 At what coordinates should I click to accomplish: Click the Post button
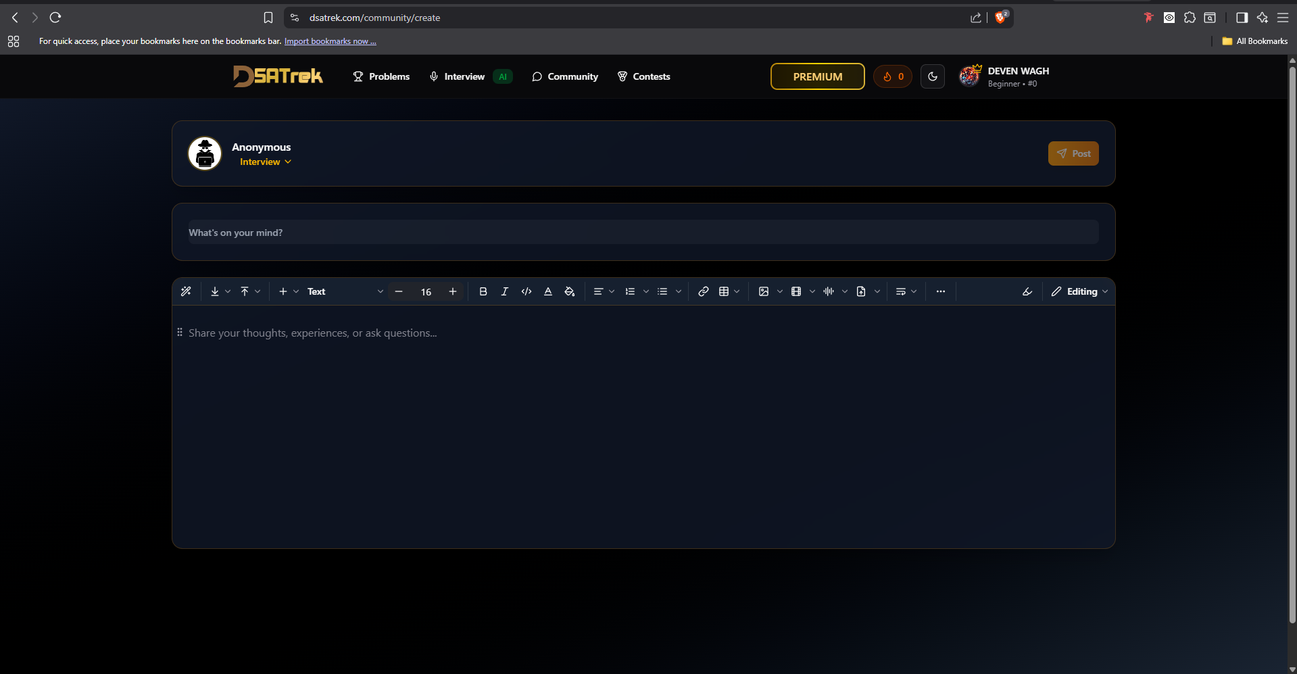(x=1073, y=153)
